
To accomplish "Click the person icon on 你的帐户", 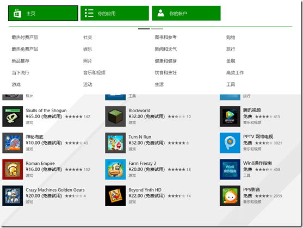I will (x=160, y=13).
